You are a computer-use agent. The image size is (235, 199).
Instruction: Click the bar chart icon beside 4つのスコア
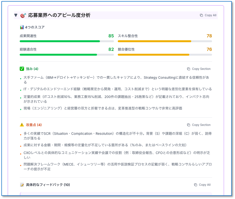(22, 27)
